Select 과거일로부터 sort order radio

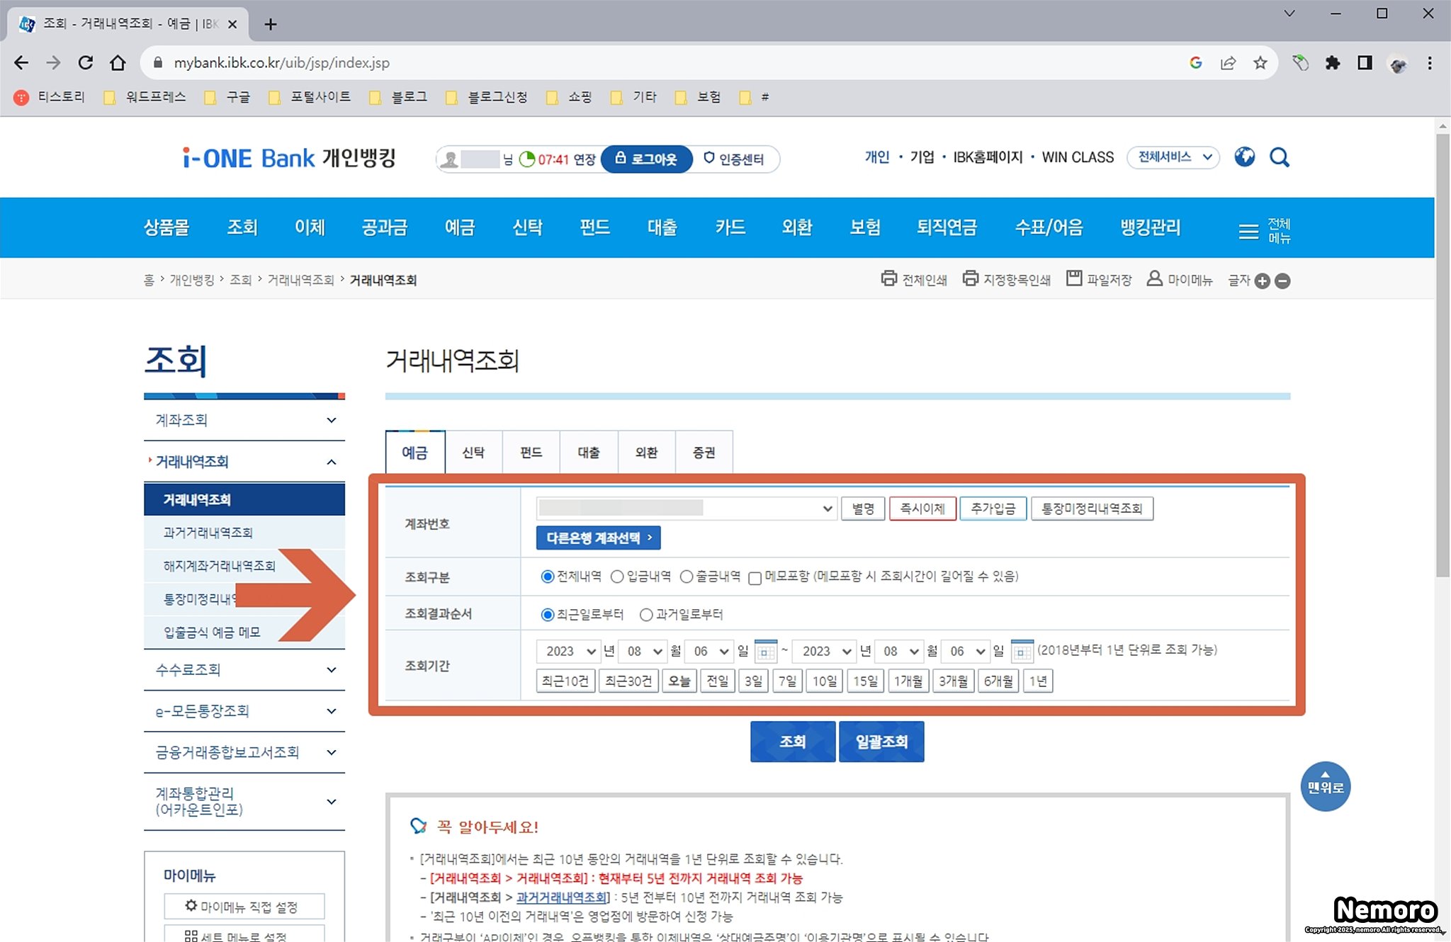(646, 615)
